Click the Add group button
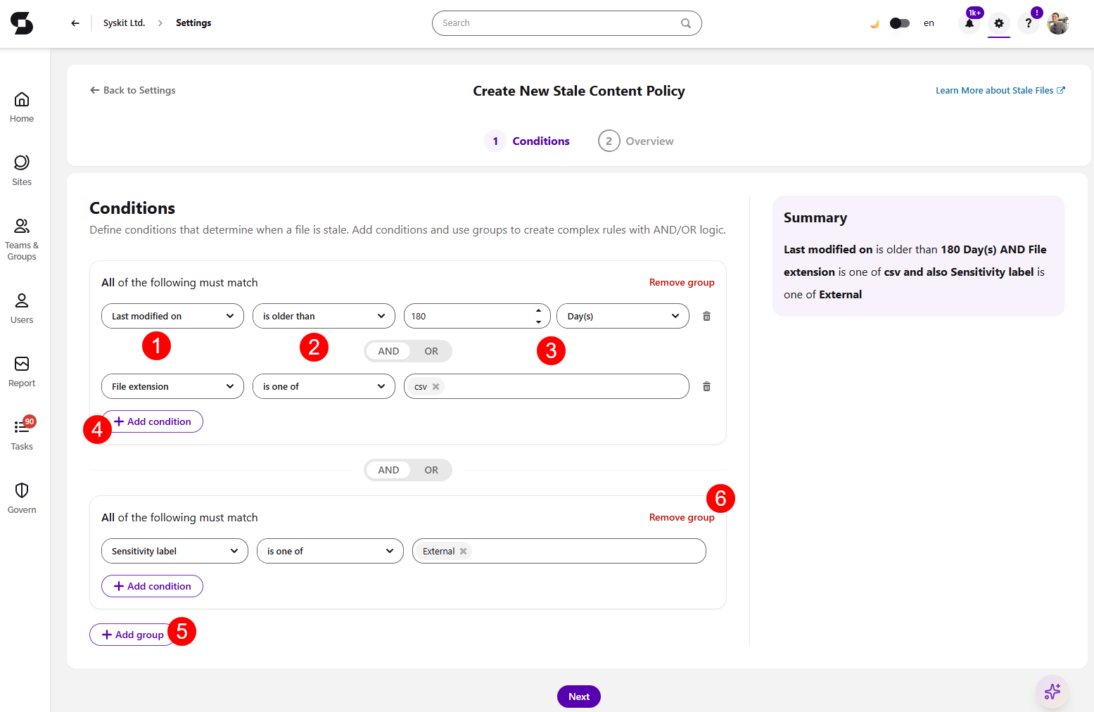Viewport: 1094px width, 712px height. coord(133,635)
